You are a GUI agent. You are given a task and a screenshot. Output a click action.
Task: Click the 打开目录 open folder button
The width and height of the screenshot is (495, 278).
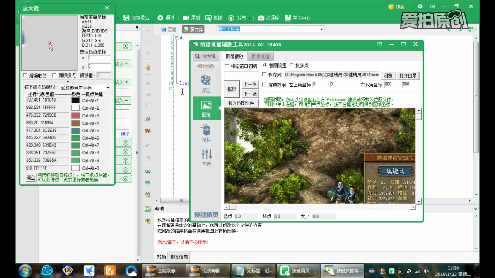click(408, 76)
